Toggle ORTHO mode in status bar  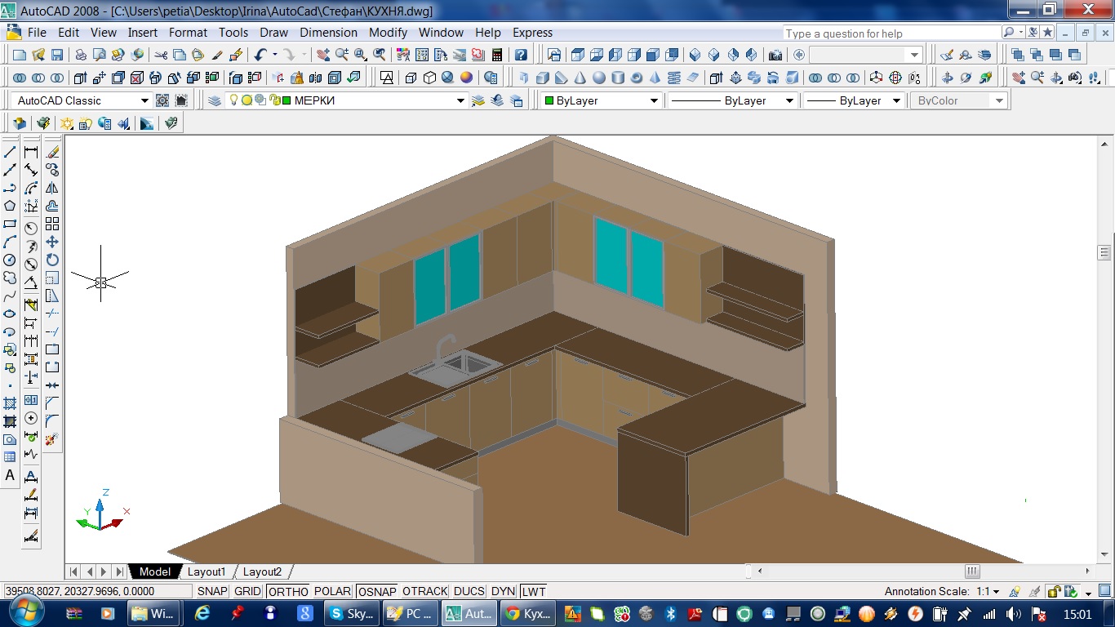[288, 591]
